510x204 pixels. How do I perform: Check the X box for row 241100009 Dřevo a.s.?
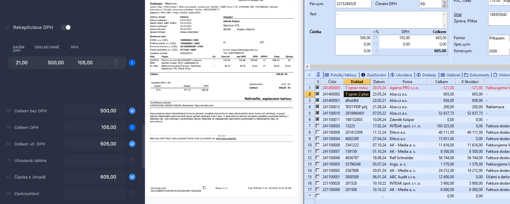click(x=318, y=132)
